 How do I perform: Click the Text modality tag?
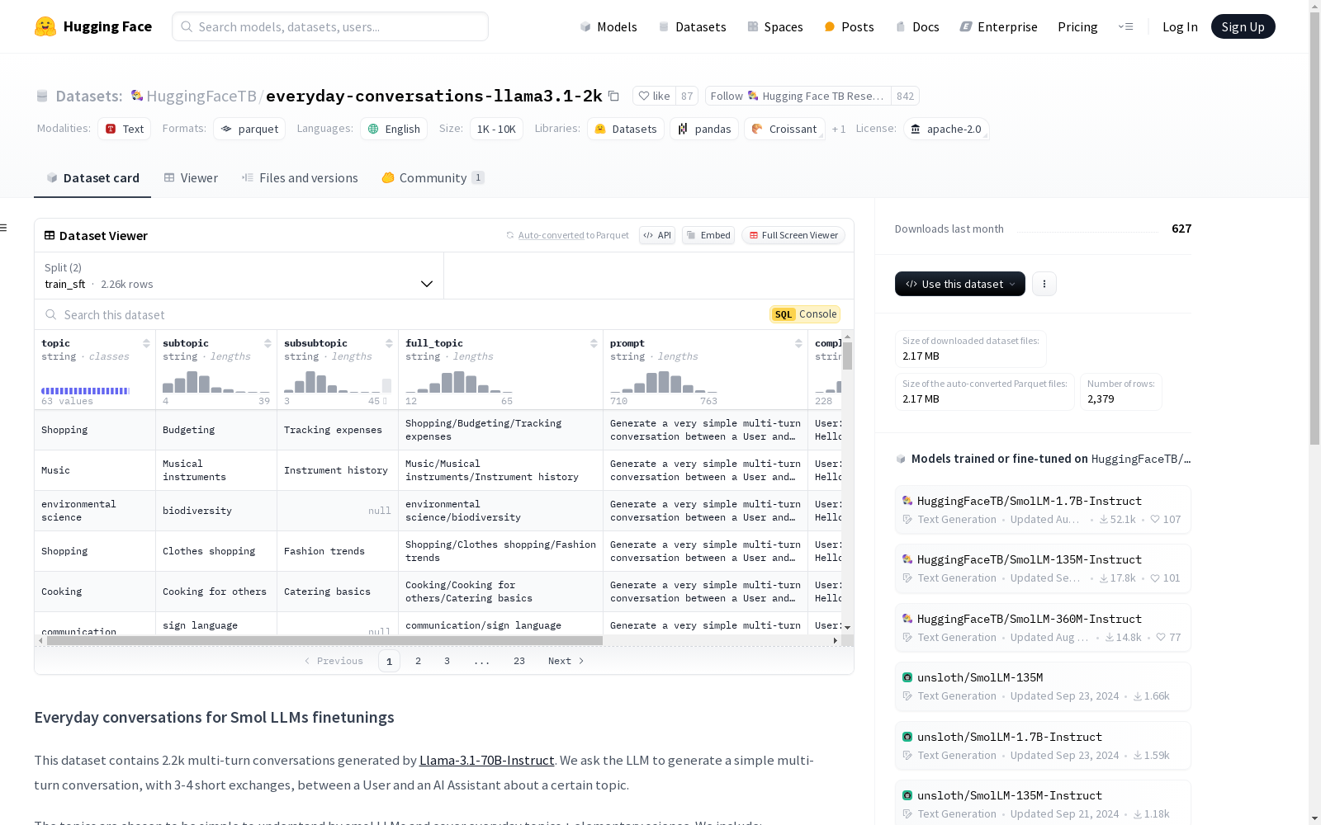coord(125,129)
